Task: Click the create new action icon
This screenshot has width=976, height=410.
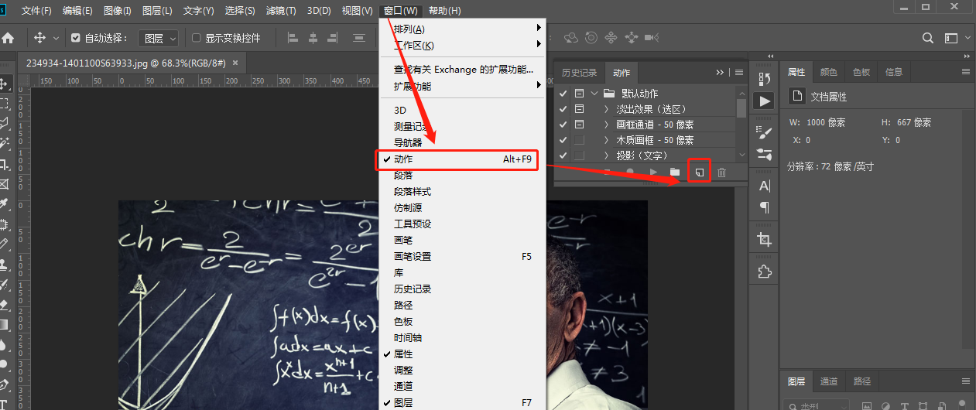Action: (x=698, y=172)
